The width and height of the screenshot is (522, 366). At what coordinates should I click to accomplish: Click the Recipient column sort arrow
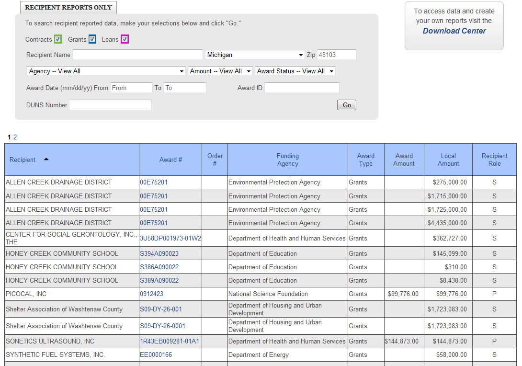[x=46, y=160]
